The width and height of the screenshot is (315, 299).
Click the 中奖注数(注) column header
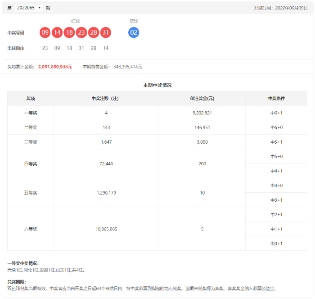click(106, 98)
